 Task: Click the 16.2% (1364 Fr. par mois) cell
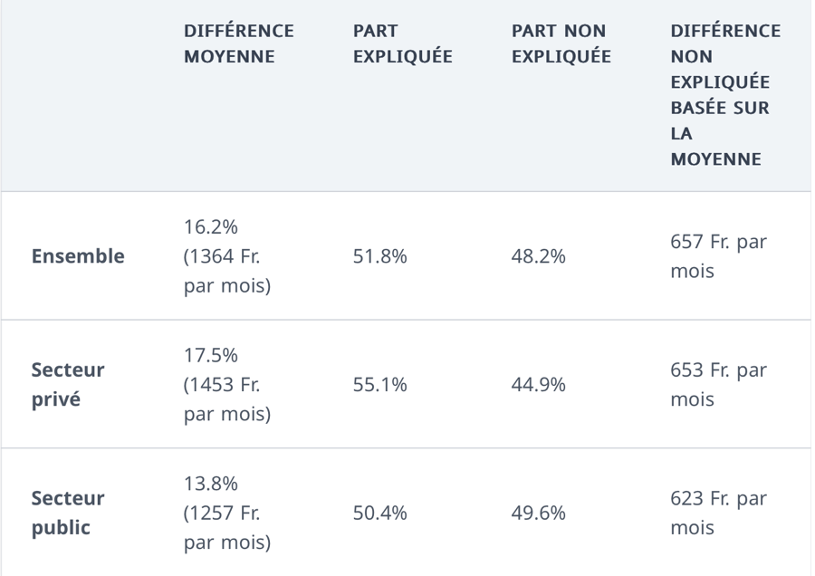[x=227, y=256]
